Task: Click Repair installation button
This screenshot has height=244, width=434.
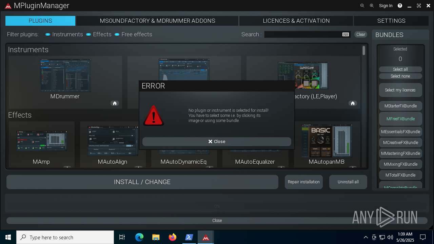Action: (x=304, y=182)
